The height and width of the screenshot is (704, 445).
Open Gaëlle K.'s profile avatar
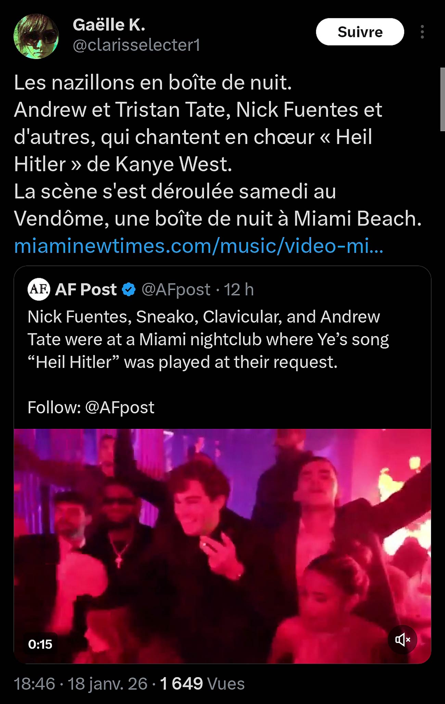coord(36,36)
